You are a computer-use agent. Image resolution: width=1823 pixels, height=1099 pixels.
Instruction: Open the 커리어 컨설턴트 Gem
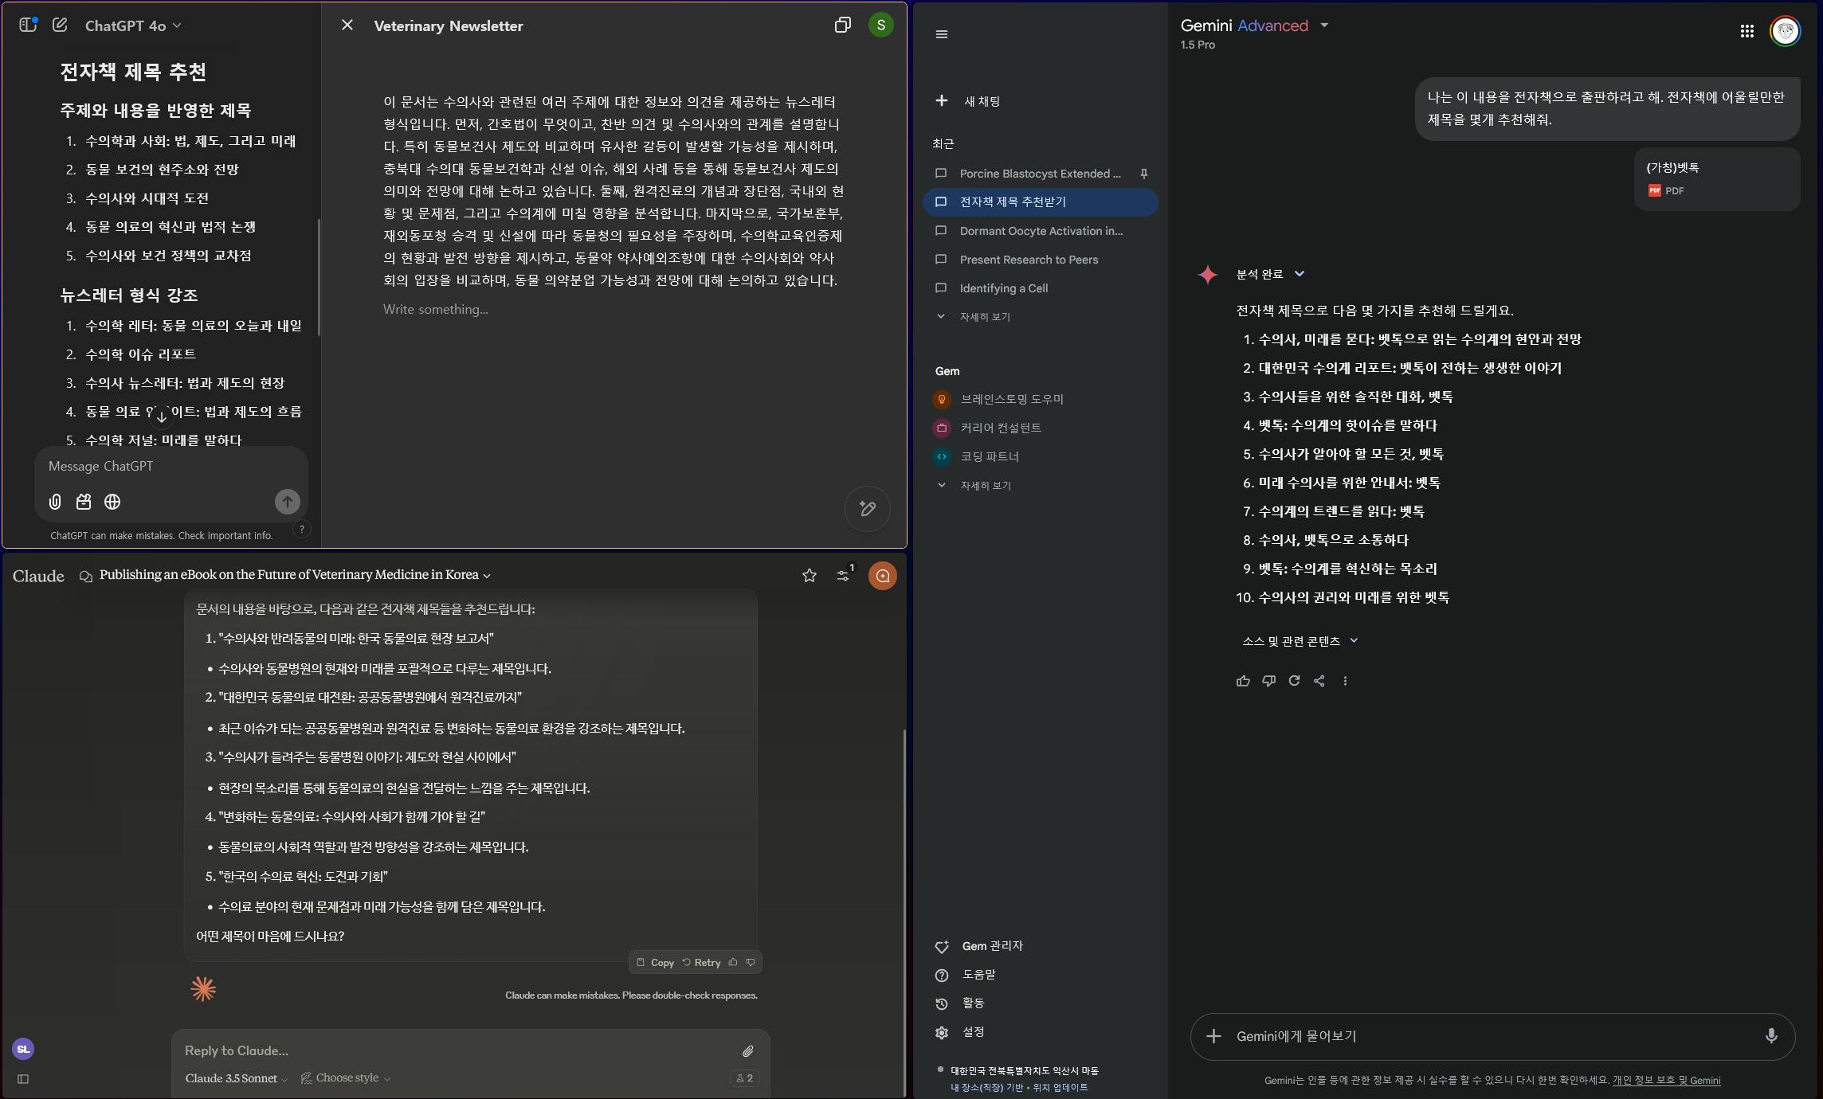[1041, 428]
